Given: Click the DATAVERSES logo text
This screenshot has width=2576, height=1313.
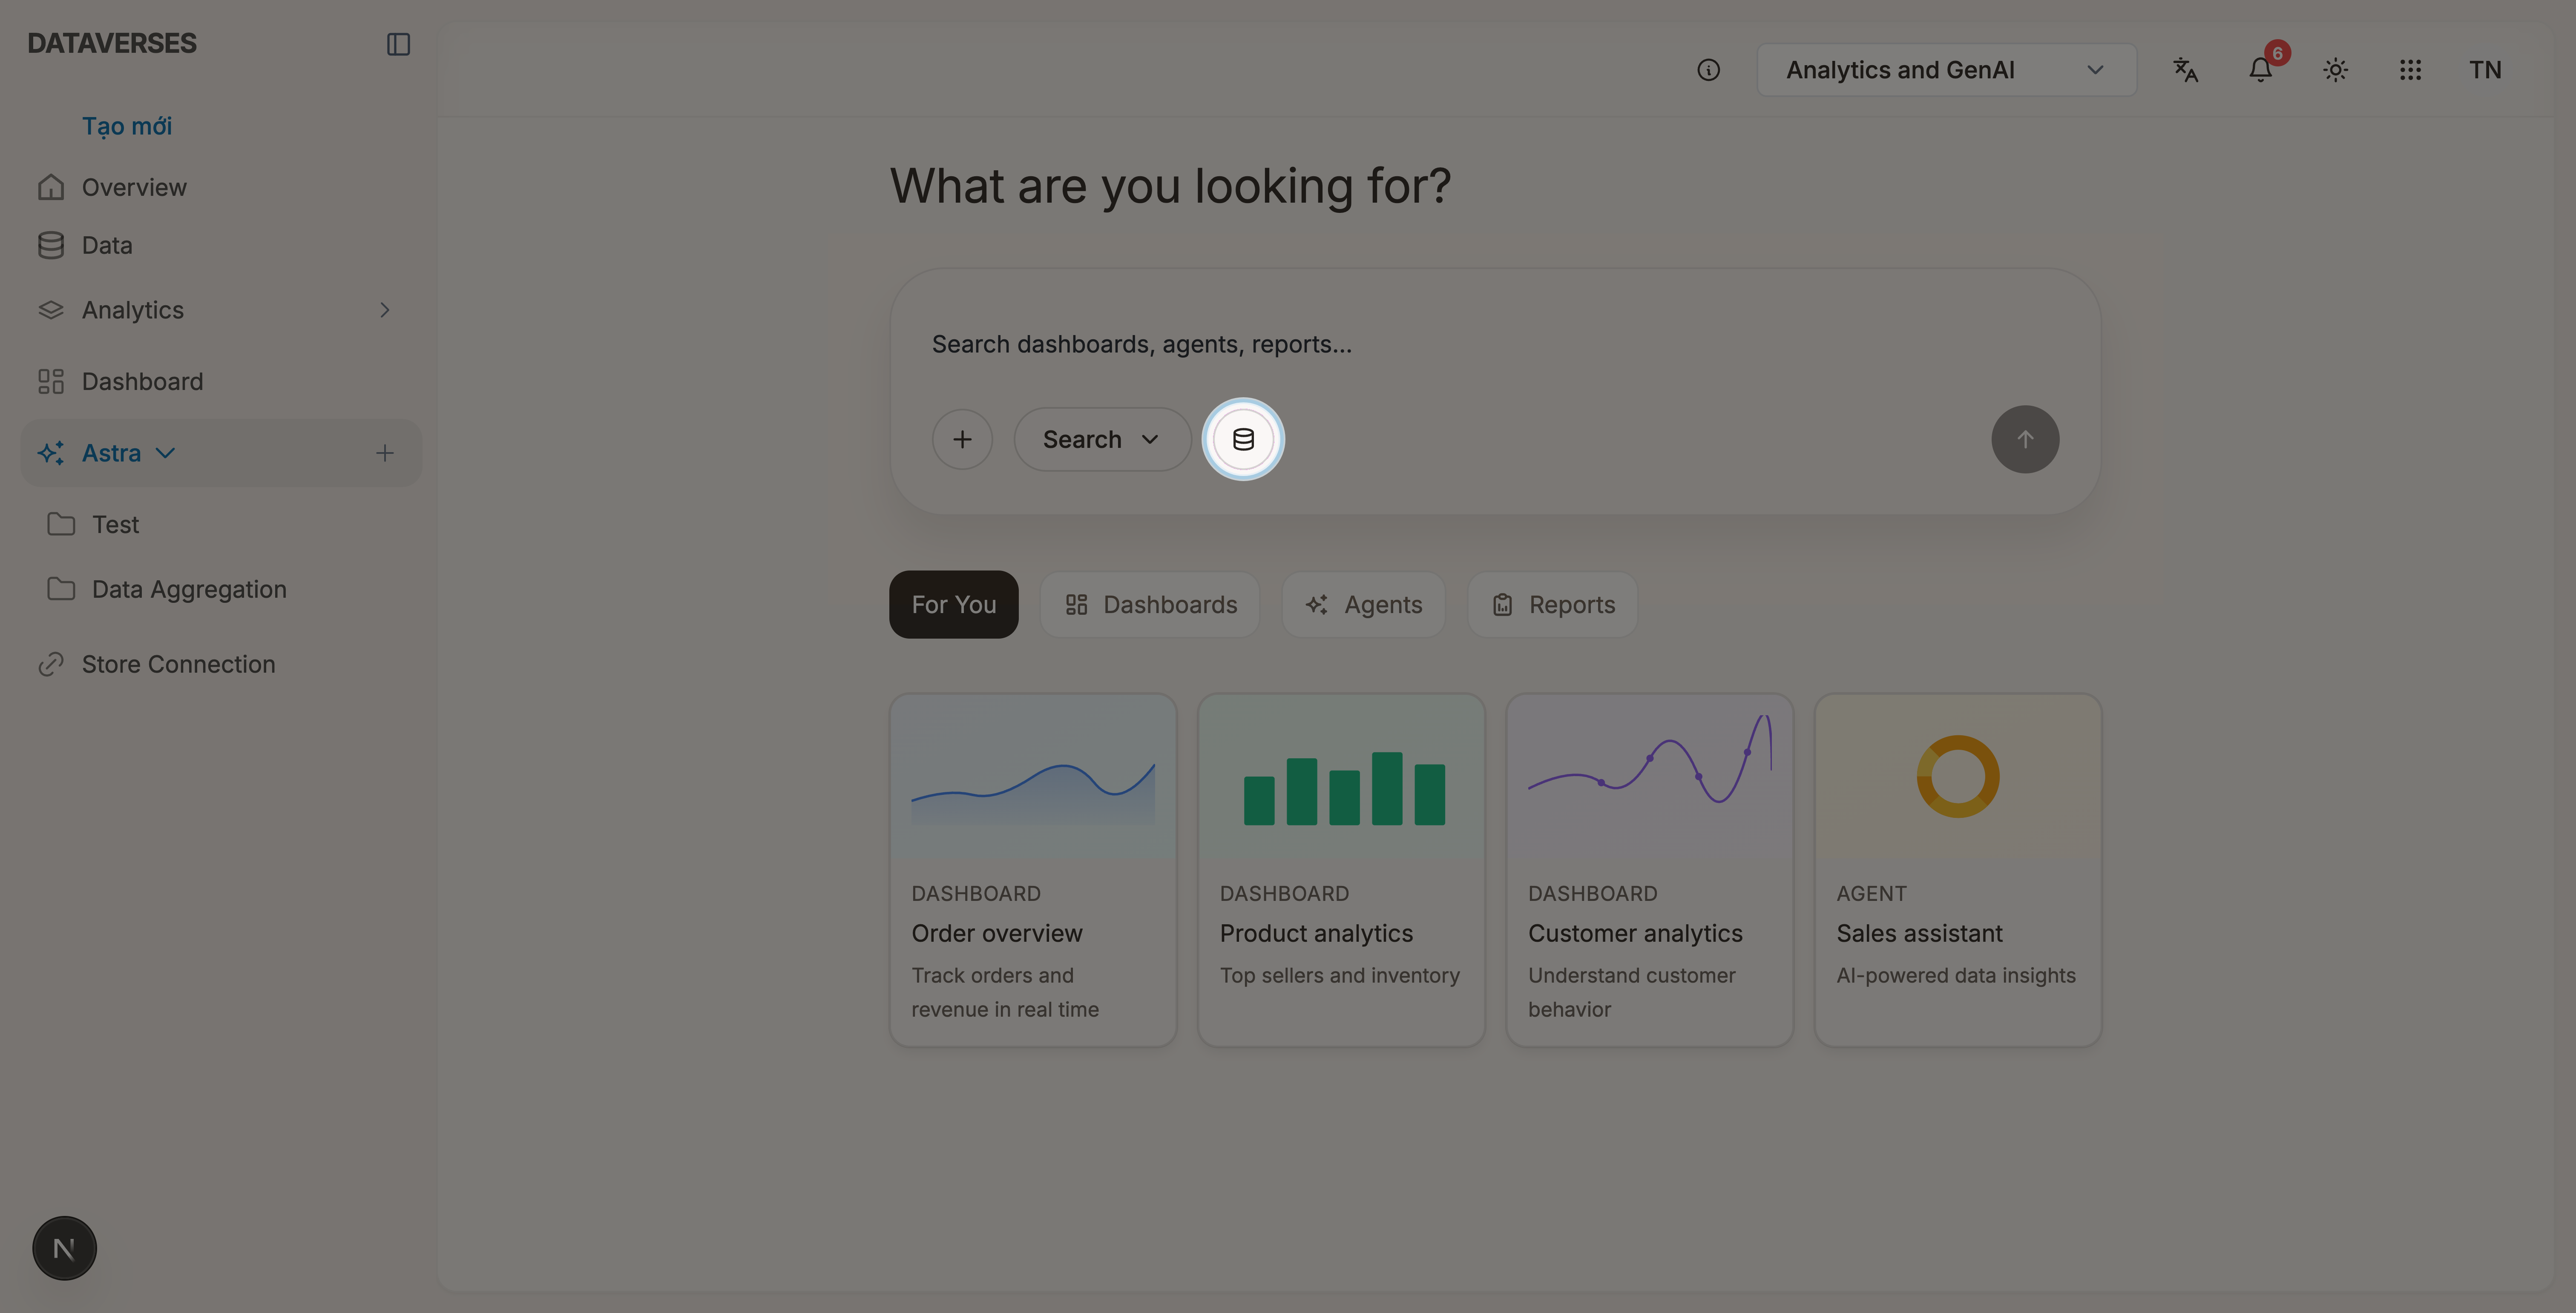Looking at the screenshot, I should 112,44.
